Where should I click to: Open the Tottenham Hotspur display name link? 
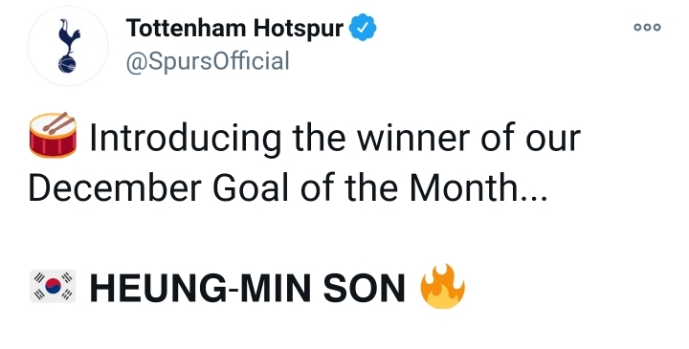(234, 28)
